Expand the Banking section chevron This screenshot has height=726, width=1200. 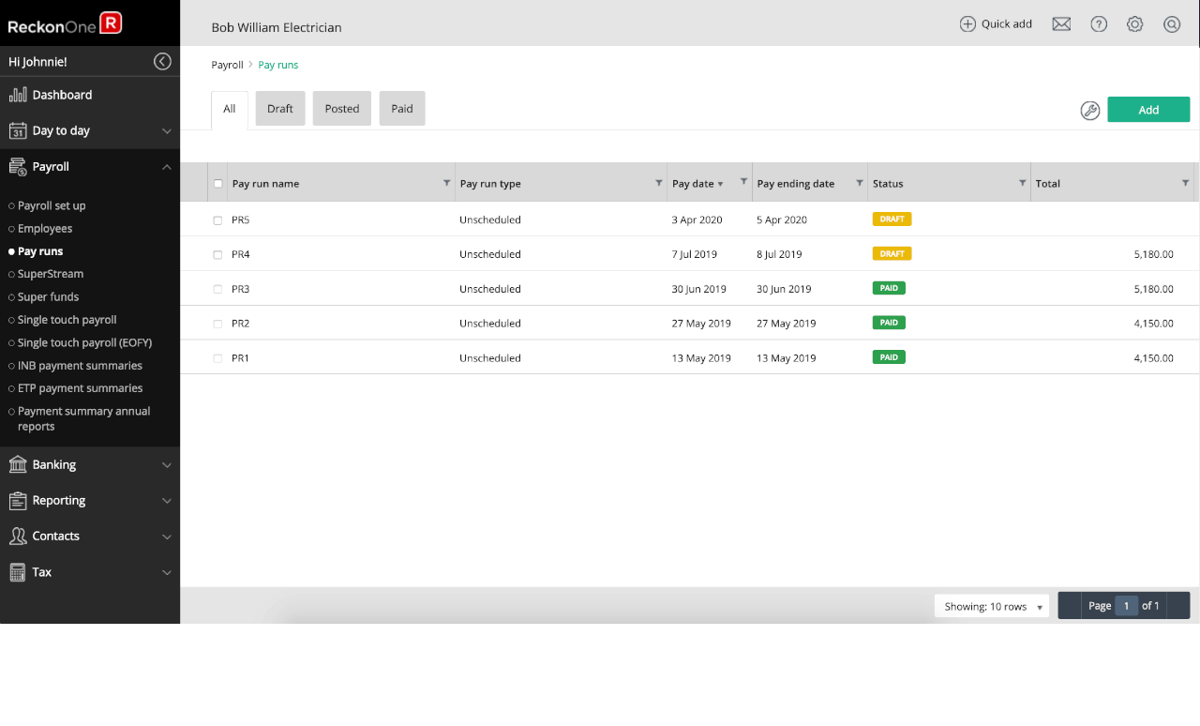[167, 465]
